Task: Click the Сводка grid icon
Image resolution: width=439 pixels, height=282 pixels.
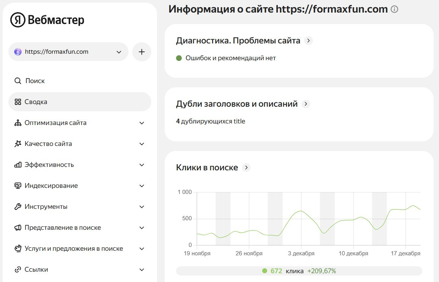Action: pyautogui.click(x=18, y=102)
